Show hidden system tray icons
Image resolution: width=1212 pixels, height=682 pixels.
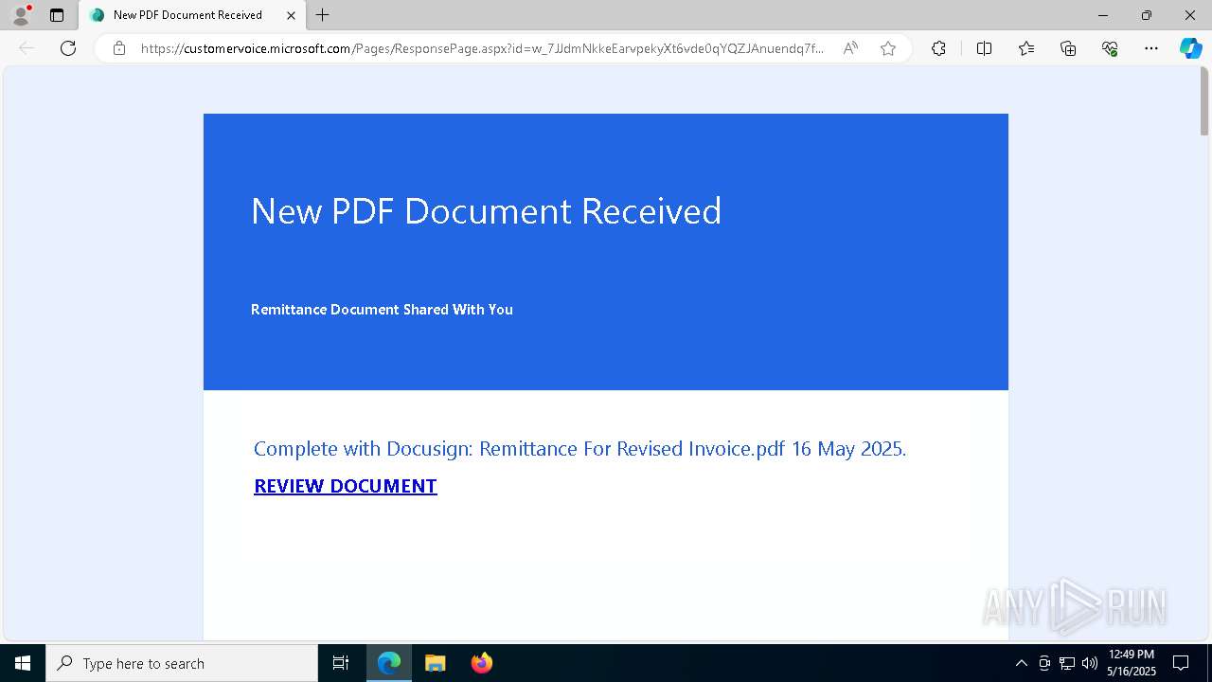point(1021,663)
